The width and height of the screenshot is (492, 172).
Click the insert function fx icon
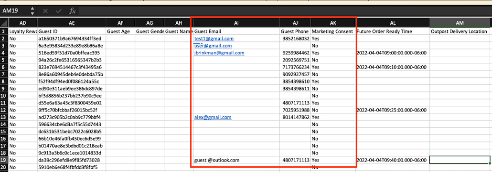coord(72,11)
